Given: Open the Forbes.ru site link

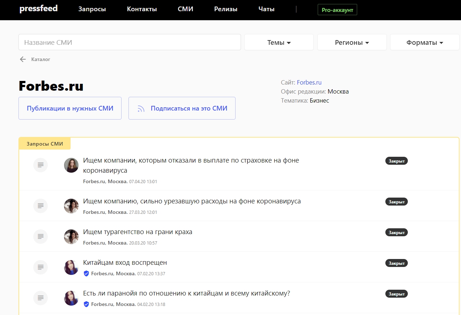Looking at the screenshot, I should pos(309,82).
